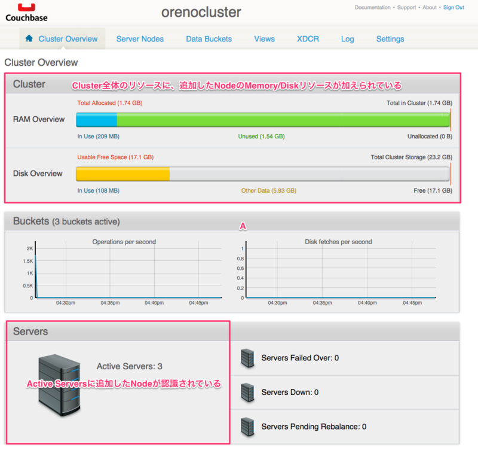Click the Free (17.1 GB) label
The height and width of the screenshot is (453, 478).
[x=433, y=190]
